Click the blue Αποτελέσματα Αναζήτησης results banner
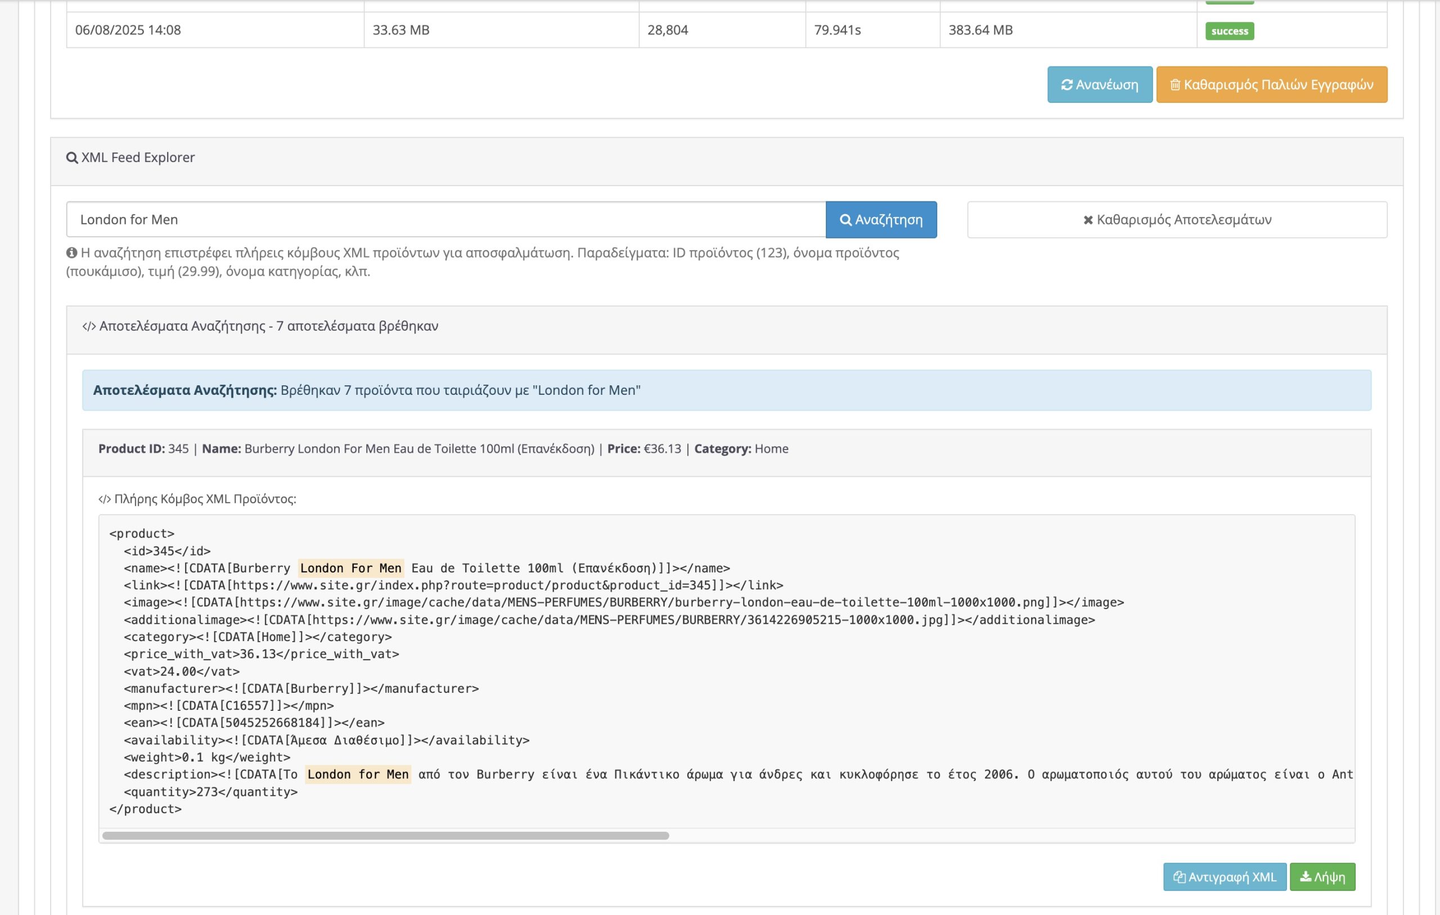Viewport: 1440px width, 915px height. pos(727,390)
